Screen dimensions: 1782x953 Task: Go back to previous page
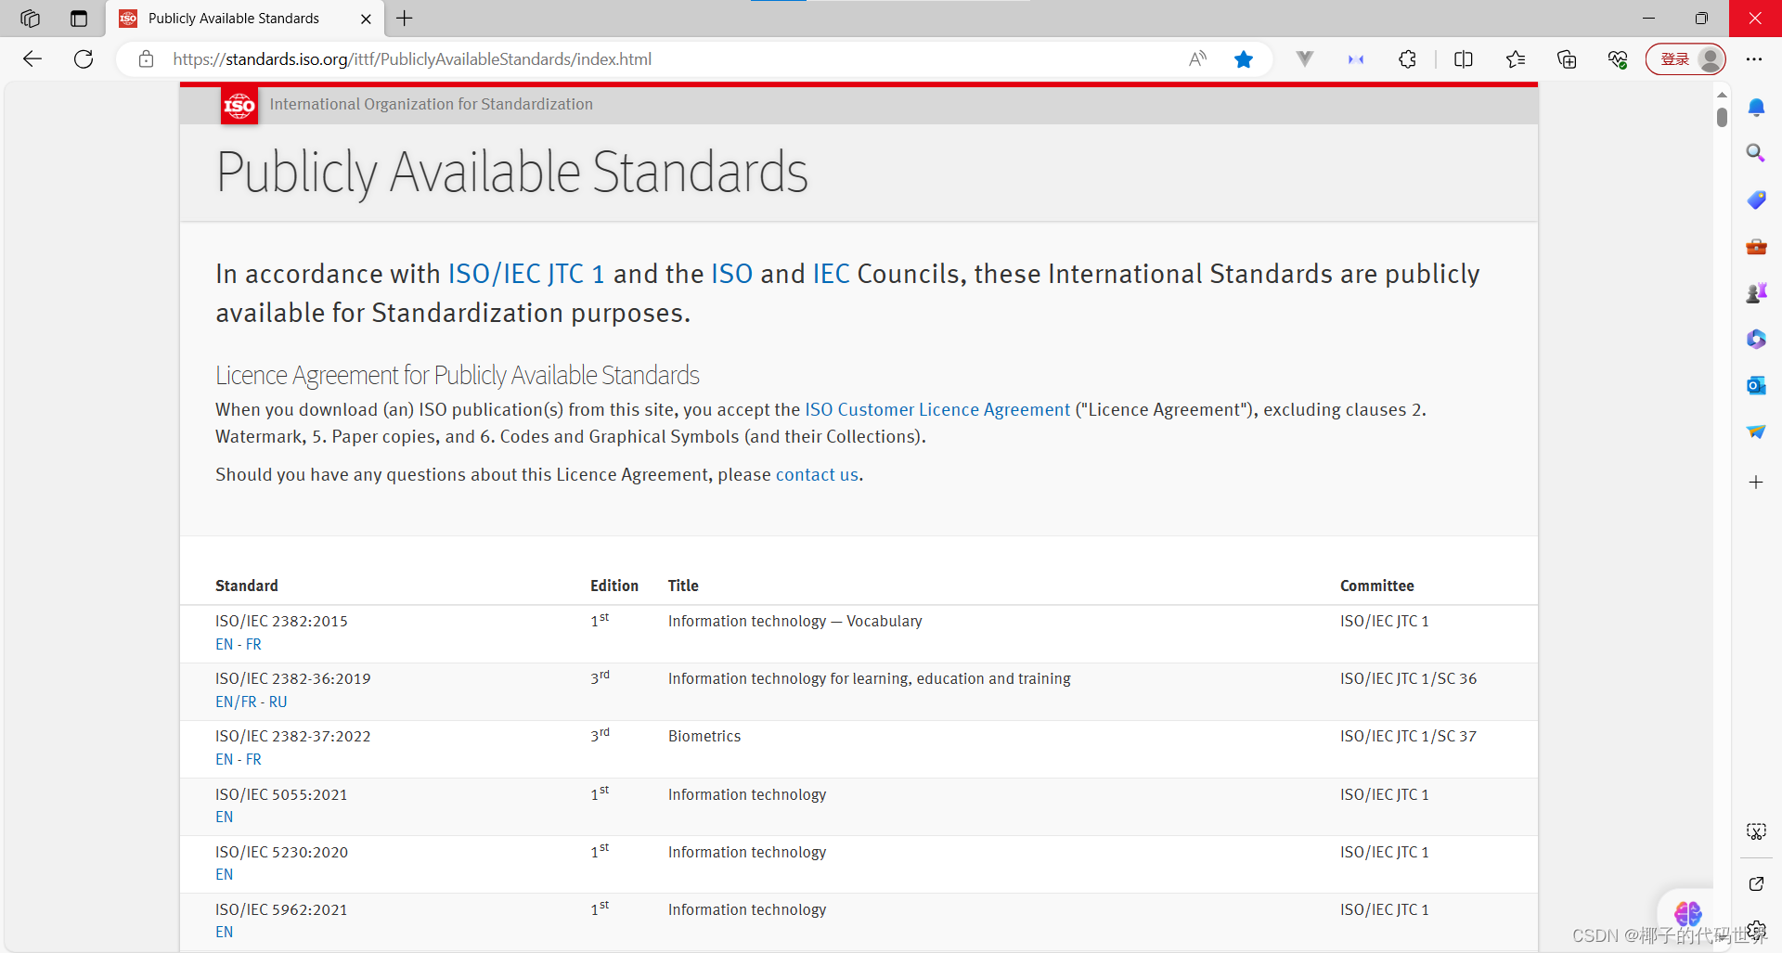32,59
